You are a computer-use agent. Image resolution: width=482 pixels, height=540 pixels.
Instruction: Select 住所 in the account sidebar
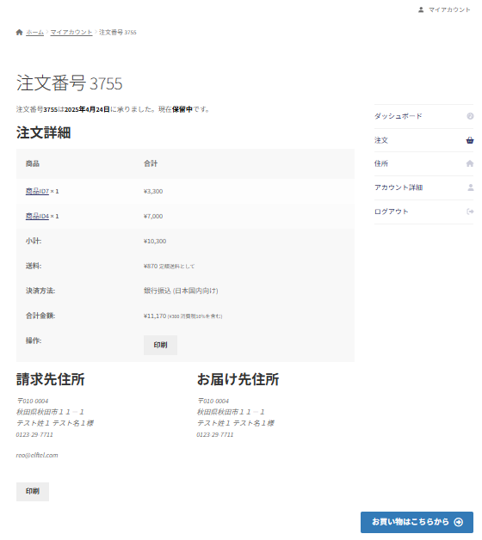(381, 163)
